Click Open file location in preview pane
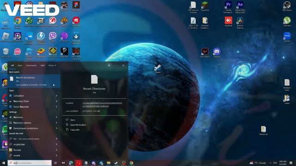The image size is (296, 166). tap(78, 125)
